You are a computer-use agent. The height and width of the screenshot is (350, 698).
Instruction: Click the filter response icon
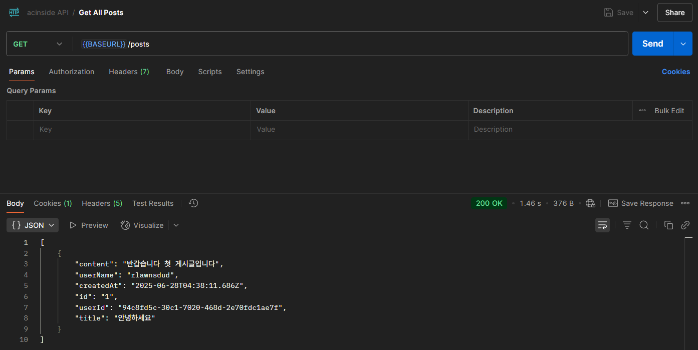(x=627, y=225)
